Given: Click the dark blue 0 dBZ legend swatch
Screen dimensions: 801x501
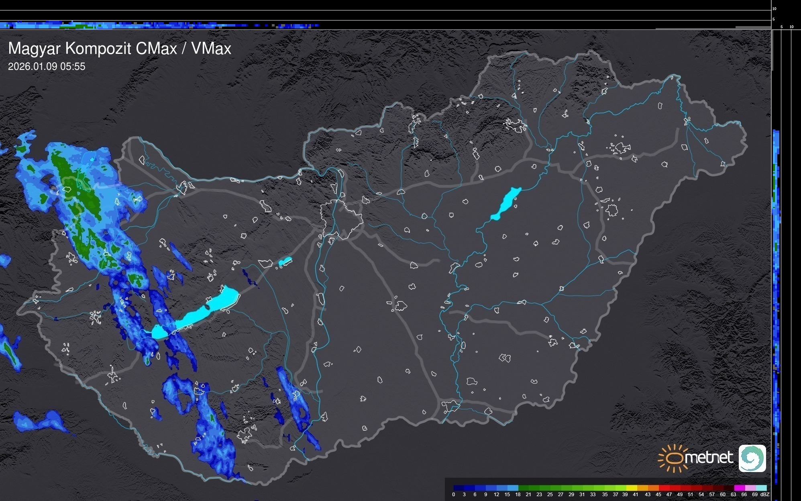Looking at the screenshot, I should 459,488.
